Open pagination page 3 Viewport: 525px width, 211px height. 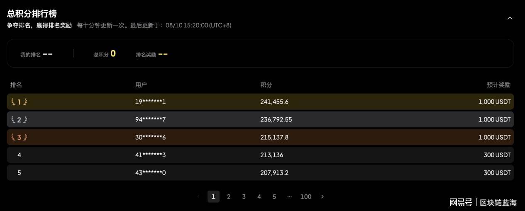pos(244,196)
